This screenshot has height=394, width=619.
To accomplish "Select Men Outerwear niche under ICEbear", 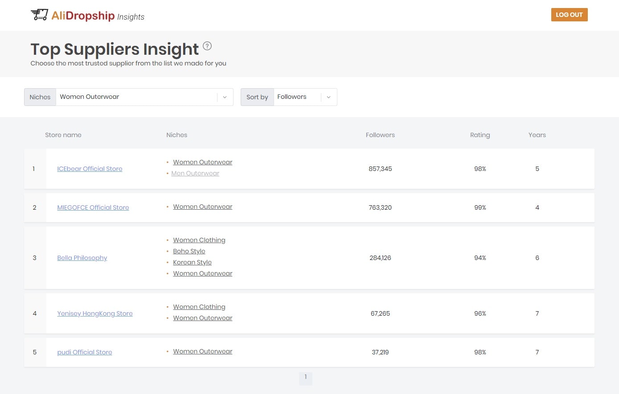I will tap(195, 173).
